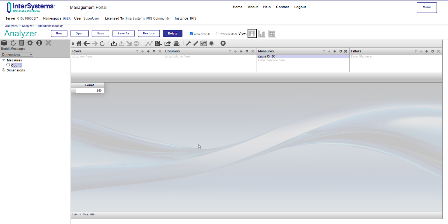
Task: Click the cube icon to change subject area
Action: point(4,43)
